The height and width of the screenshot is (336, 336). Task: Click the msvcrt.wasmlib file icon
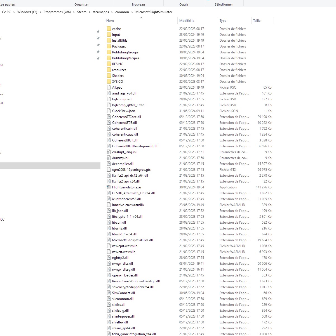pos(109,252)
